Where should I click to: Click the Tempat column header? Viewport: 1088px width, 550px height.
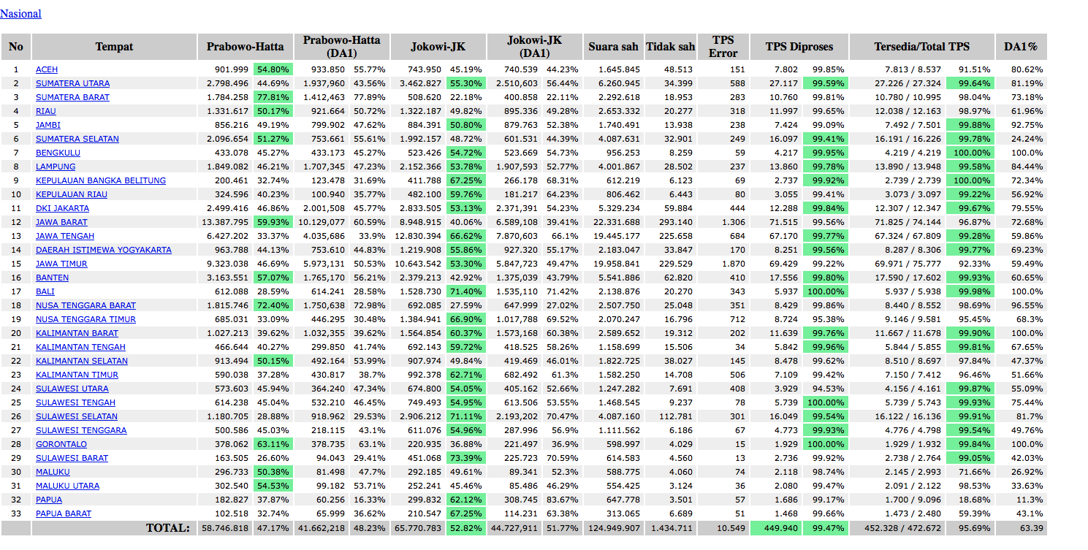coord(114,47)
